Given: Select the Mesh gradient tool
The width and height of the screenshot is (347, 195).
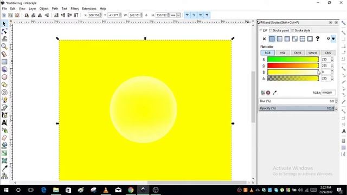Looking at the screenshot, I should pyautogui.click(x=4, y=160).
